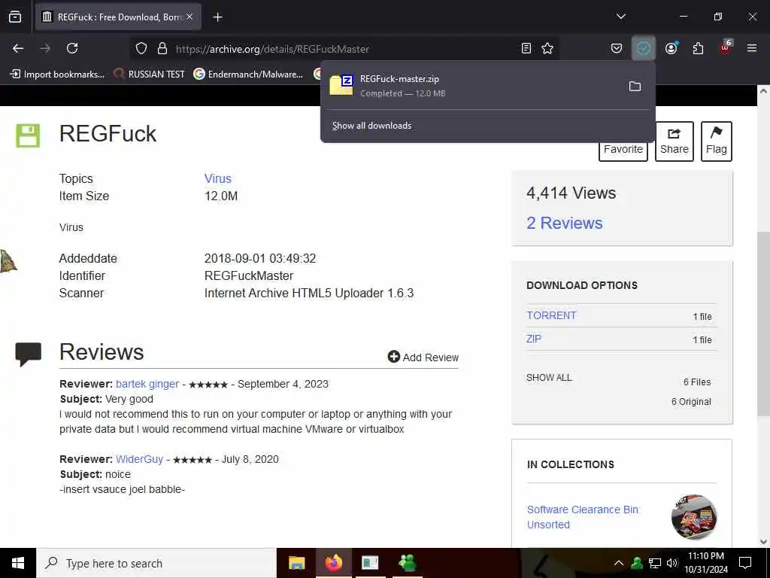
Task: Click the site security padlock icon
Action: (162, 49)
